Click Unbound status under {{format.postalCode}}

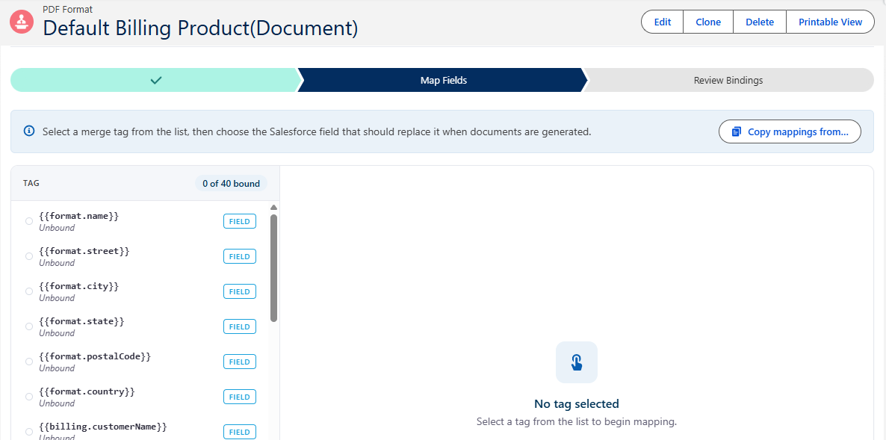coord(57,368)
